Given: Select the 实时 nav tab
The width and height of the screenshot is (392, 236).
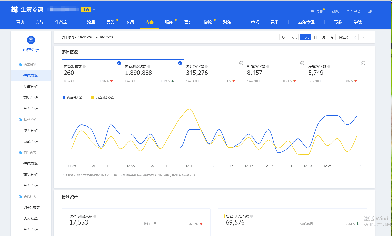Looking at the screenshot, I should point(40,22).
